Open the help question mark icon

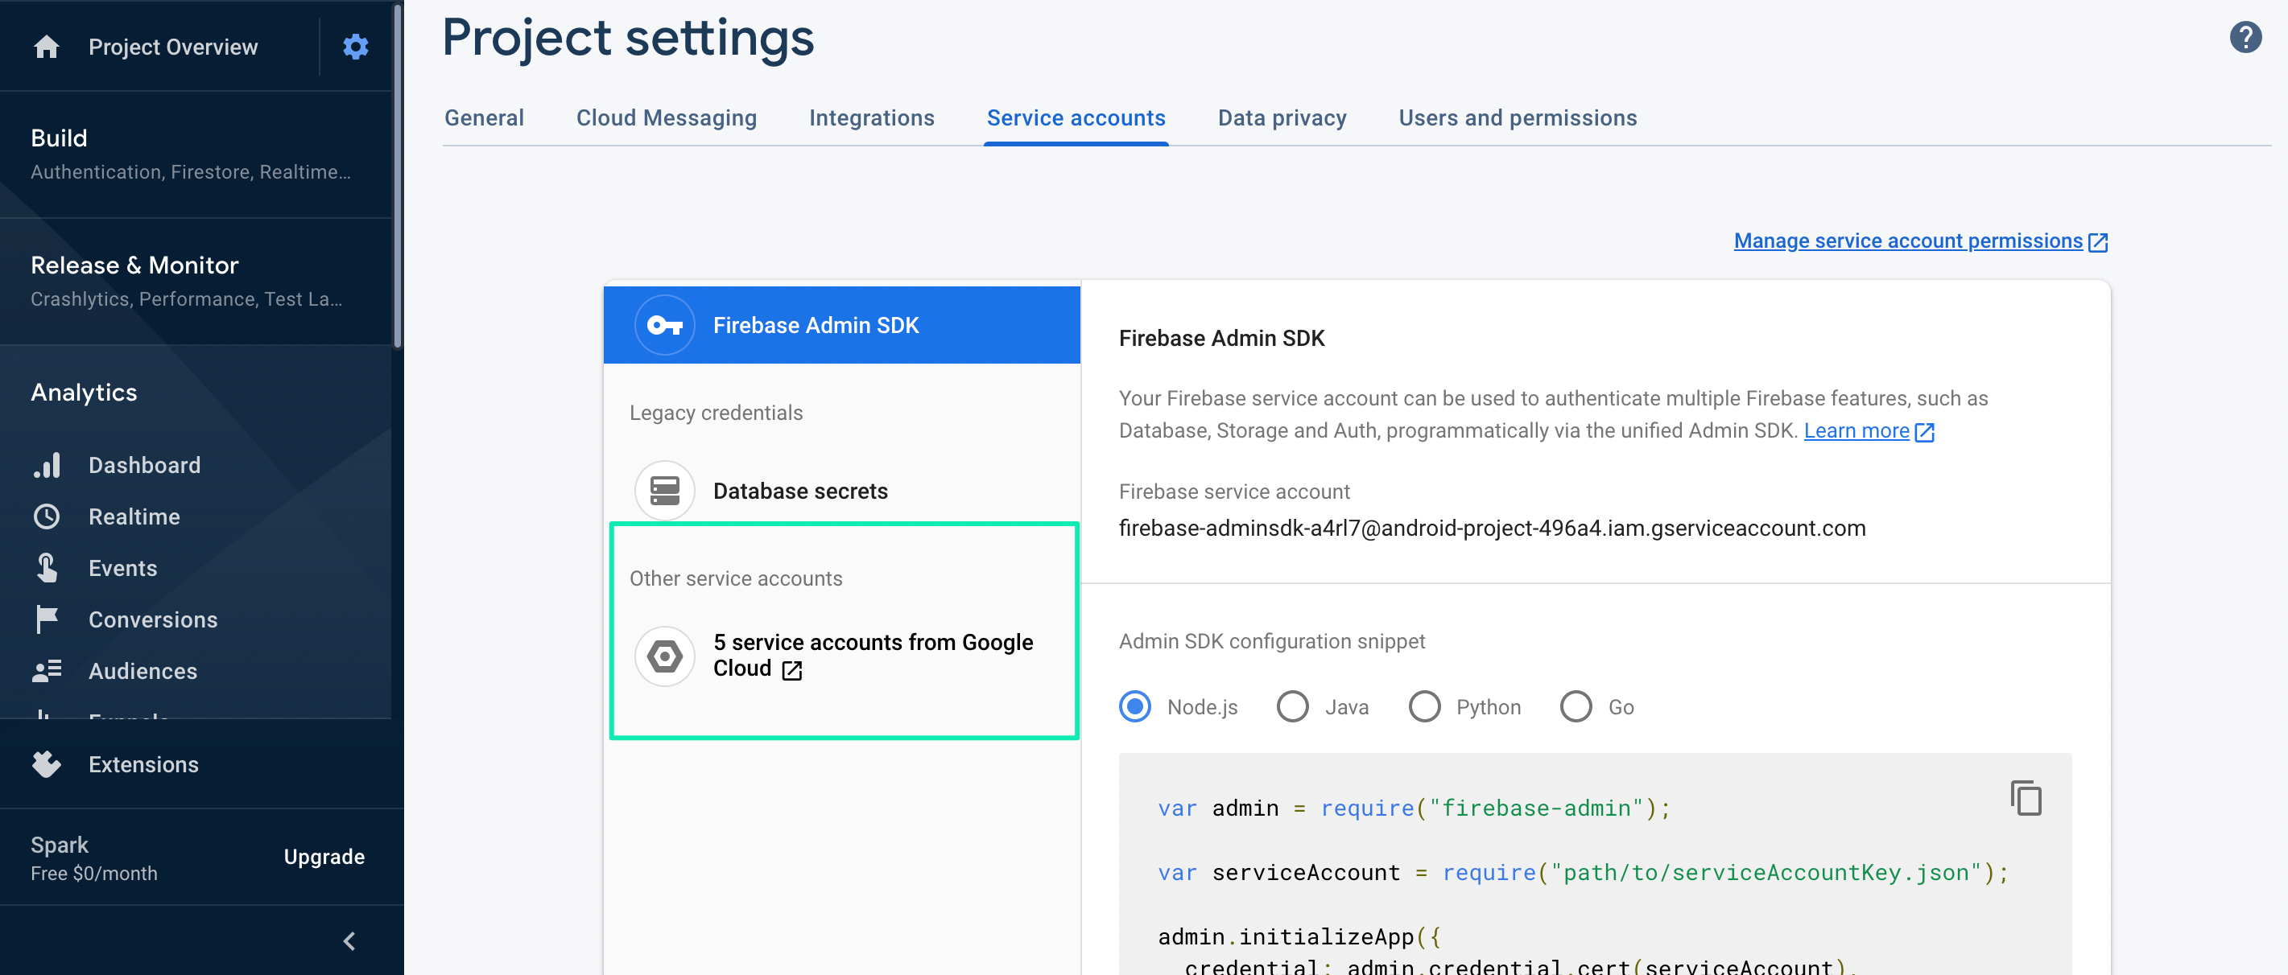[2245, 37]
